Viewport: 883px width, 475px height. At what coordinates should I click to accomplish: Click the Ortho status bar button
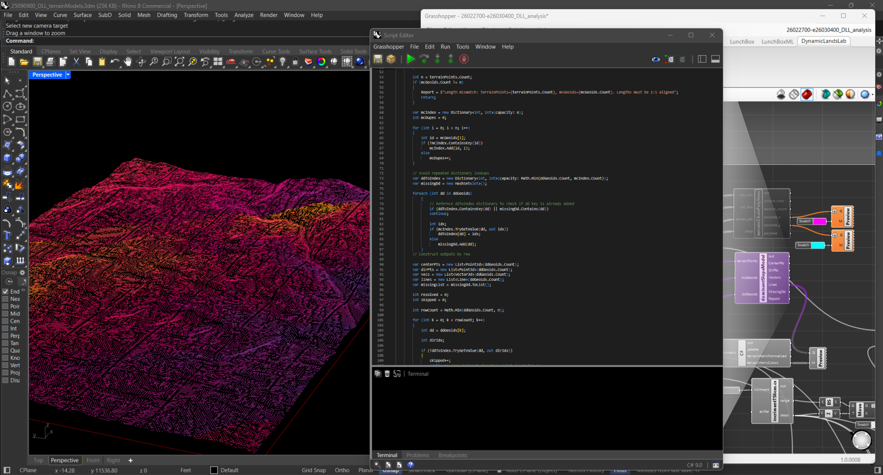tap(342, 470)
